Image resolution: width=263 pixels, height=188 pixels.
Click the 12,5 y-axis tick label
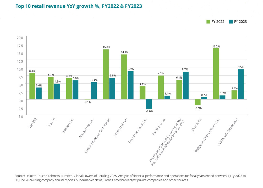click(20, 61)
